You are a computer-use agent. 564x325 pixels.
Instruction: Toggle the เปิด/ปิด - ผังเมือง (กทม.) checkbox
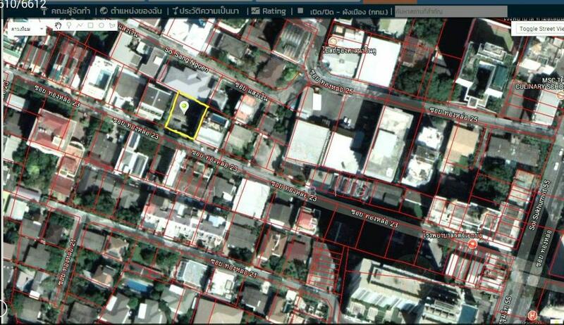[299, 11]
